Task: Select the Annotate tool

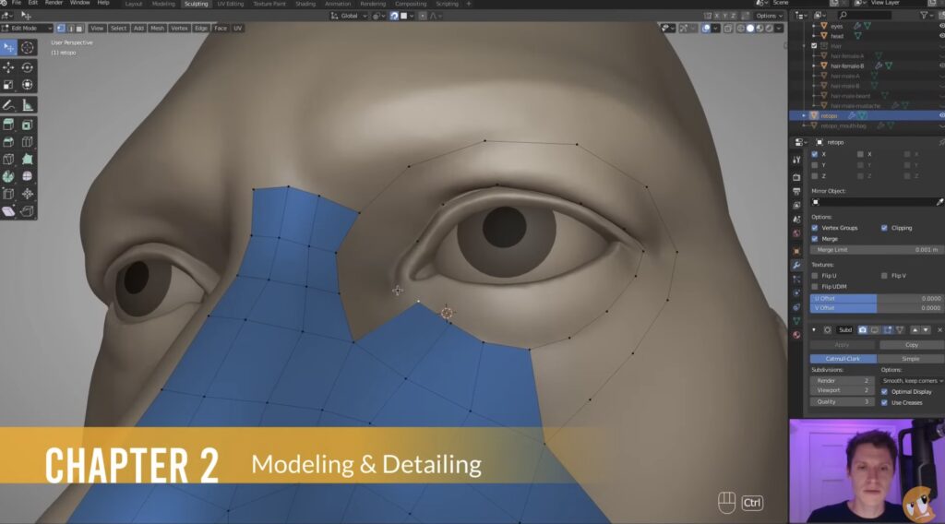Action: 8,105
